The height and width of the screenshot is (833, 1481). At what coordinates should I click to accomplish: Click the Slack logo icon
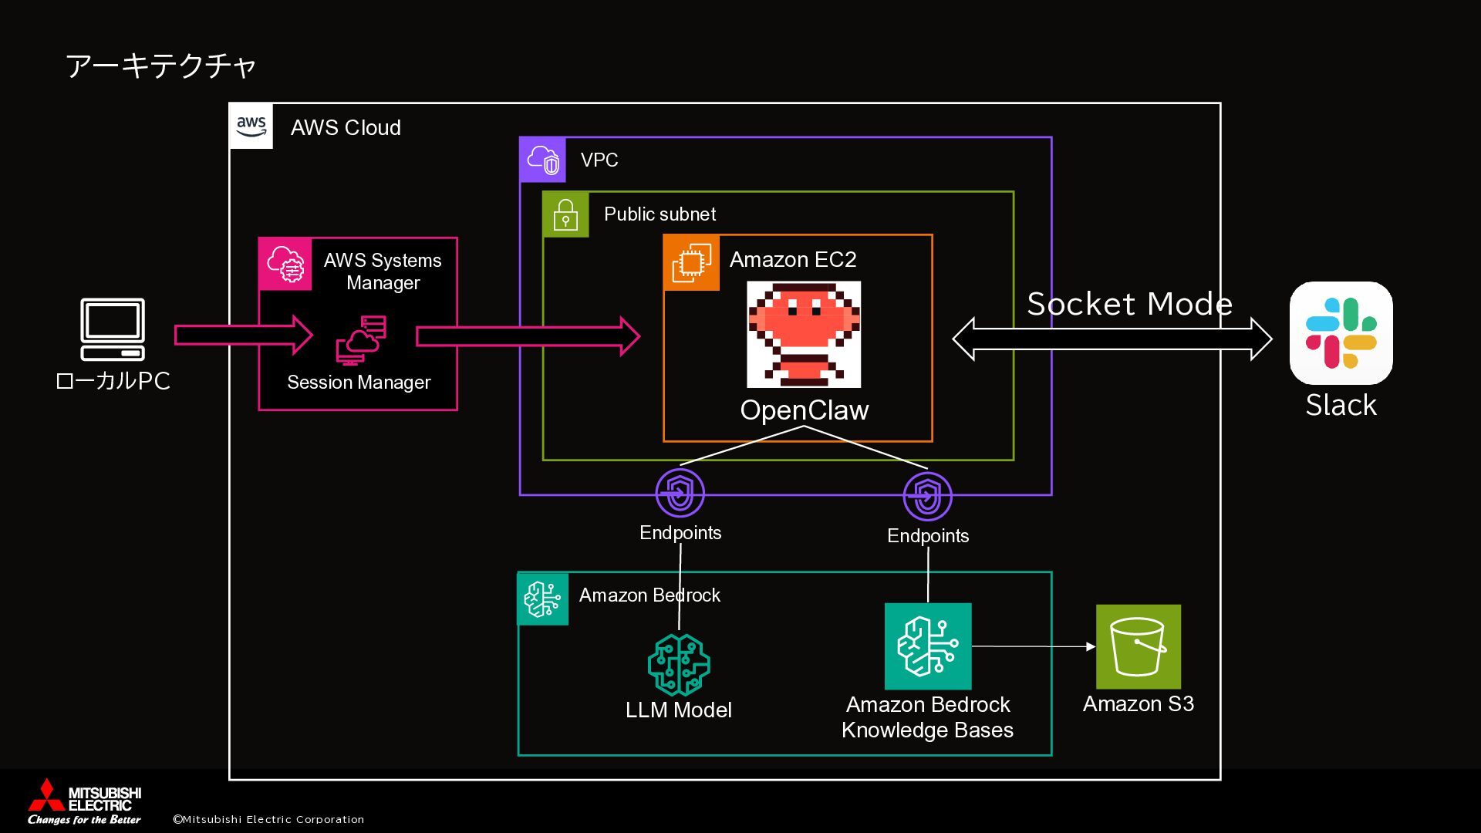click(x=1341, y=333)
